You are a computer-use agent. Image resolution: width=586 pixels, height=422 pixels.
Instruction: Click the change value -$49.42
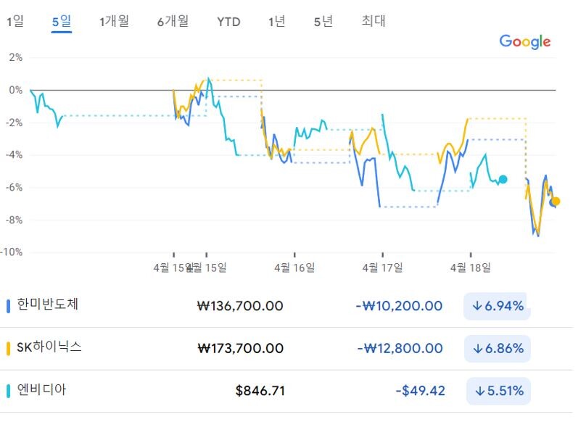point(421,391)
